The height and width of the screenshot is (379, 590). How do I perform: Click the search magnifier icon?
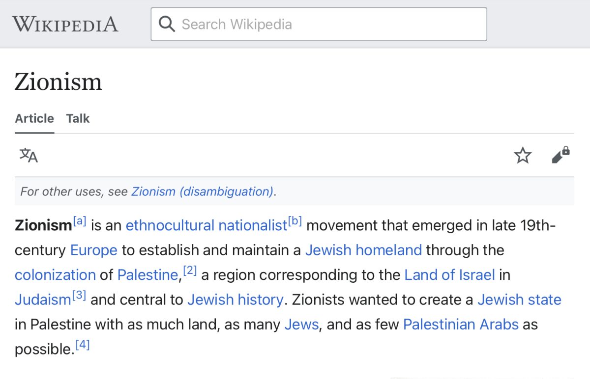[167, 24]
